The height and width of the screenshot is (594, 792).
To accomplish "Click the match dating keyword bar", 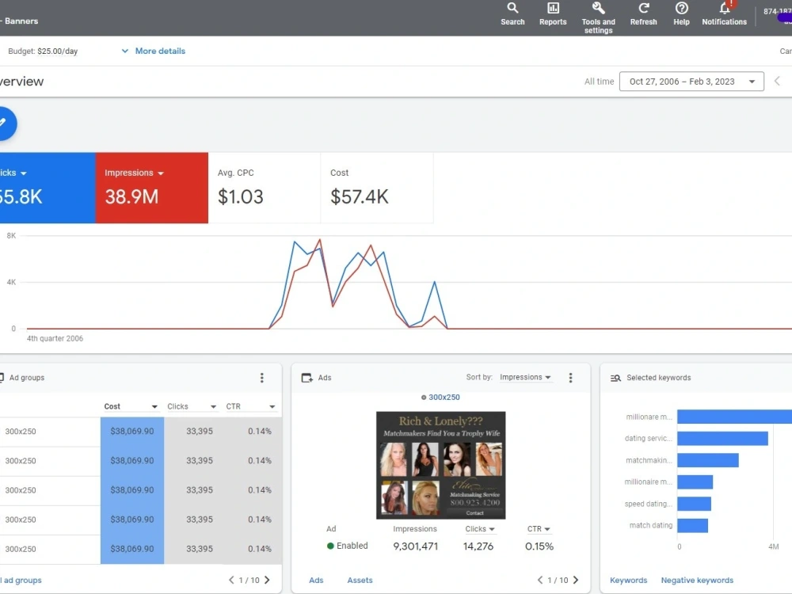I will [x=692, y=525].
